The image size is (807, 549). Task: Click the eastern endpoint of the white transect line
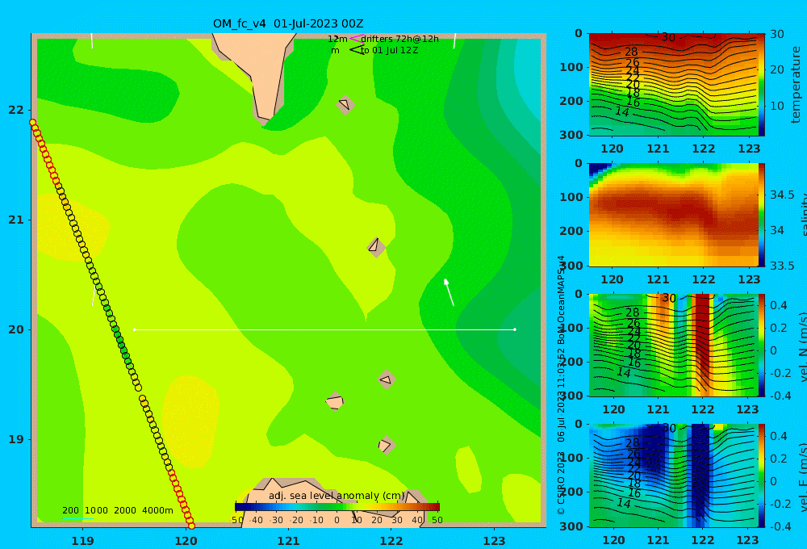click(515, 329)
